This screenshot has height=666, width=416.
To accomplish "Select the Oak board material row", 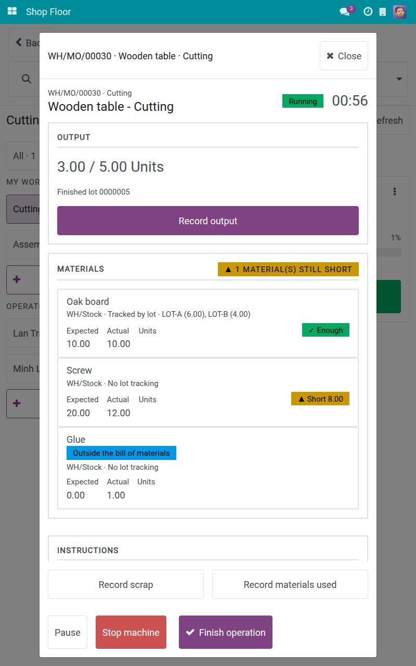I will (x=208, y=324).
